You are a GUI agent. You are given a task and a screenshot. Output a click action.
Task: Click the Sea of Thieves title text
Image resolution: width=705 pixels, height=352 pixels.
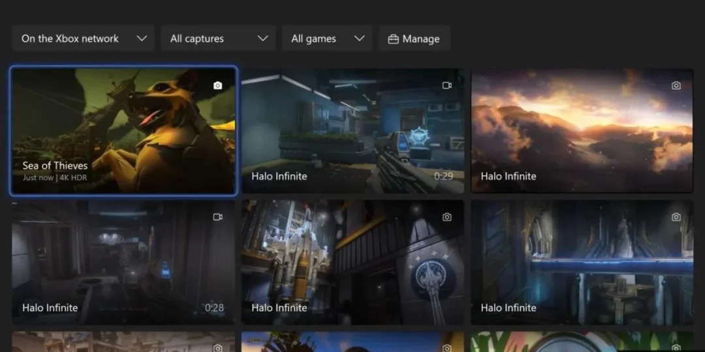click(55, 166)
